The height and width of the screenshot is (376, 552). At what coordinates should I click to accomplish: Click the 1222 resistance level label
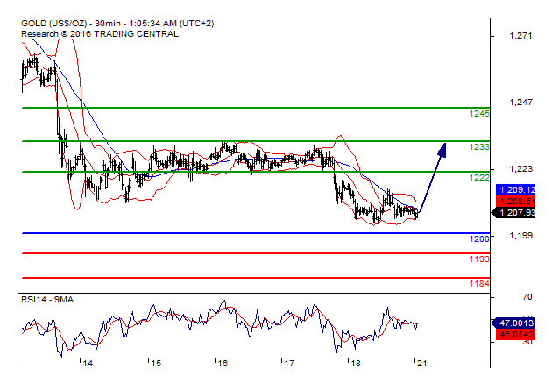479,177
